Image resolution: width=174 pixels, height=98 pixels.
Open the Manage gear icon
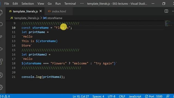pos(1,87)
